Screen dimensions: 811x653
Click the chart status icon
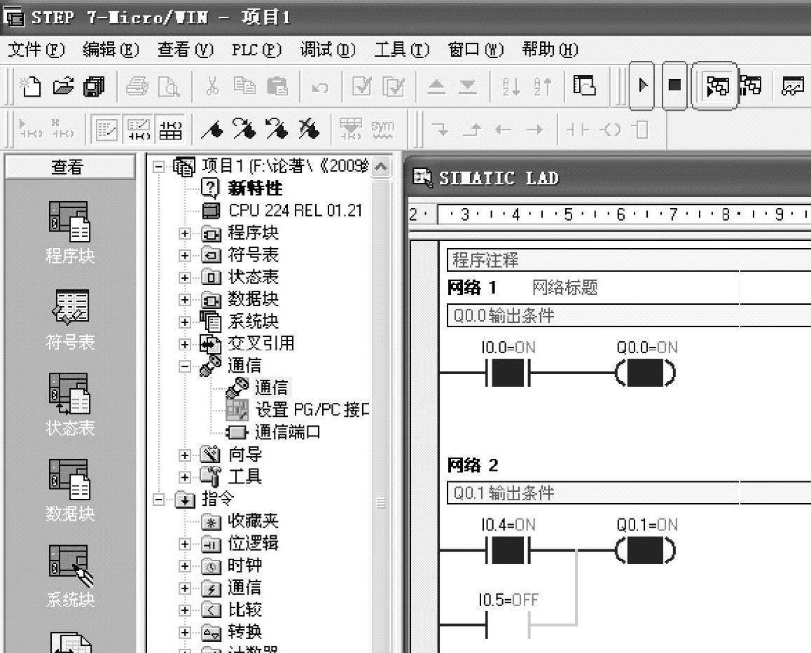tap(792, 85)
